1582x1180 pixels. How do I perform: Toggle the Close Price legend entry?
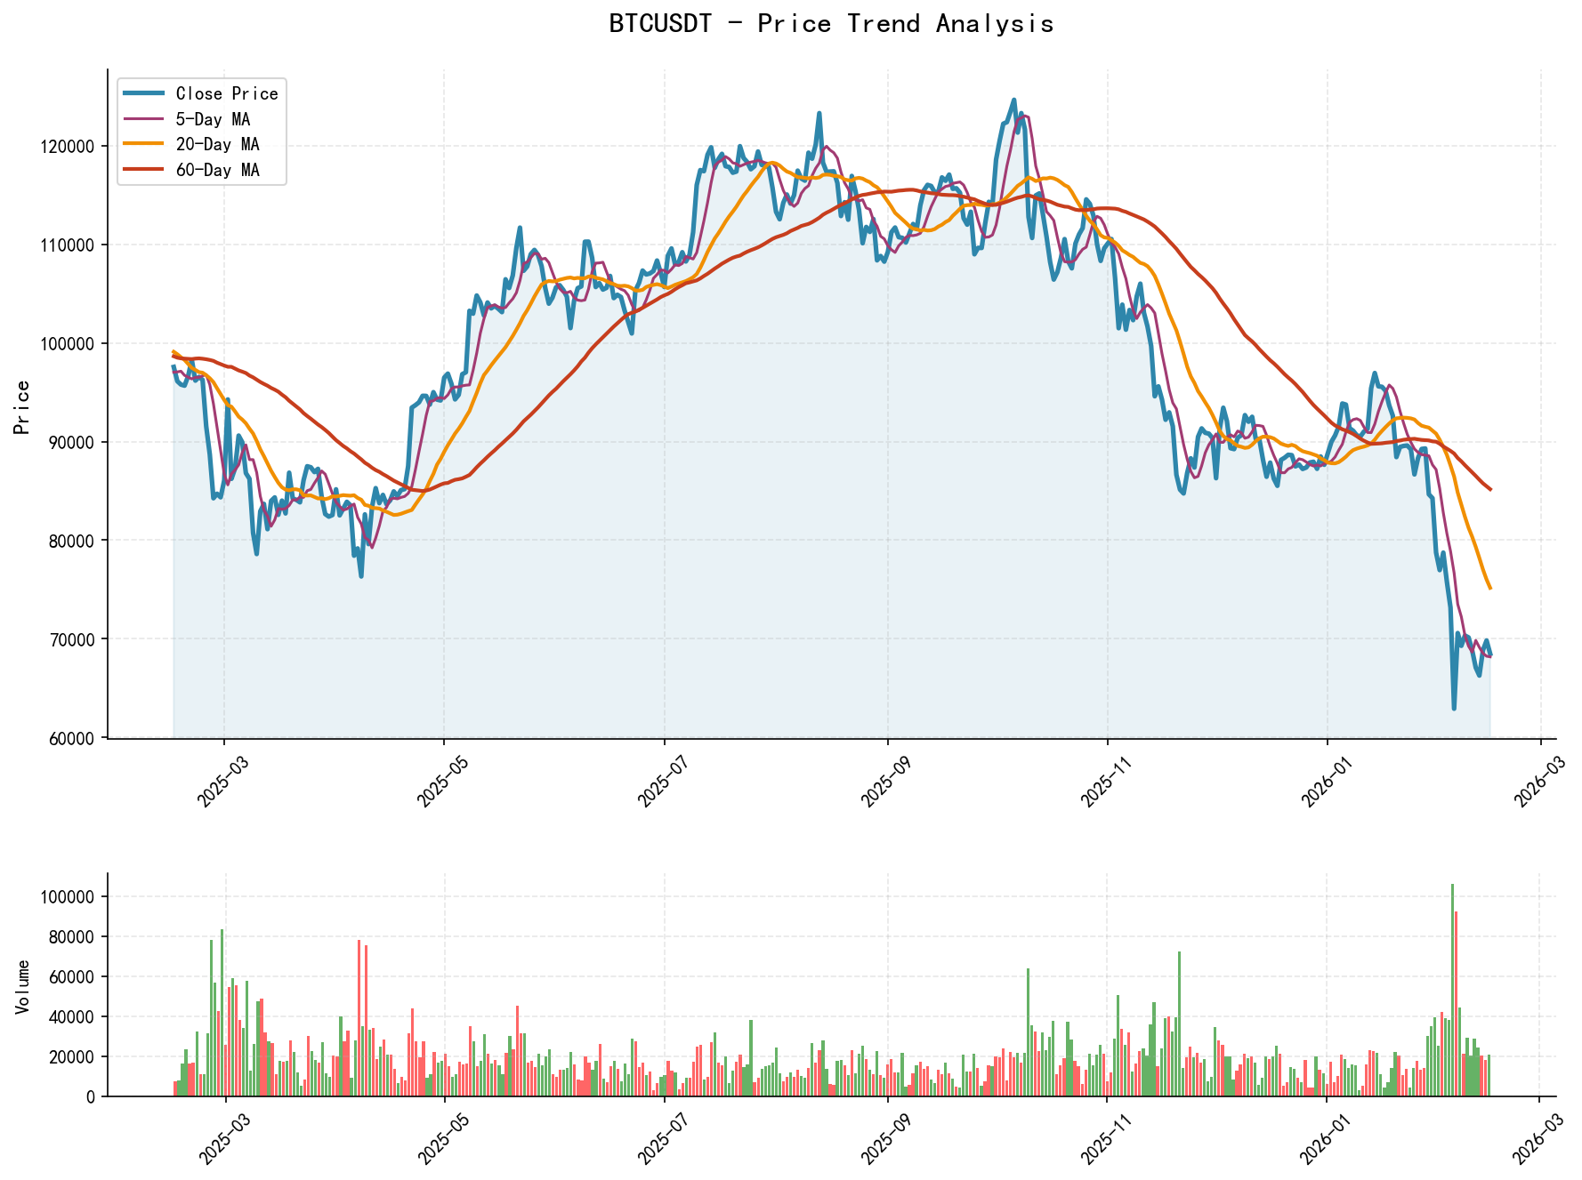point(227,93)
